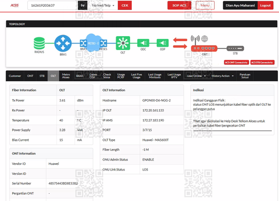Click the Pergantian ONT row label

tap(23, 193)
